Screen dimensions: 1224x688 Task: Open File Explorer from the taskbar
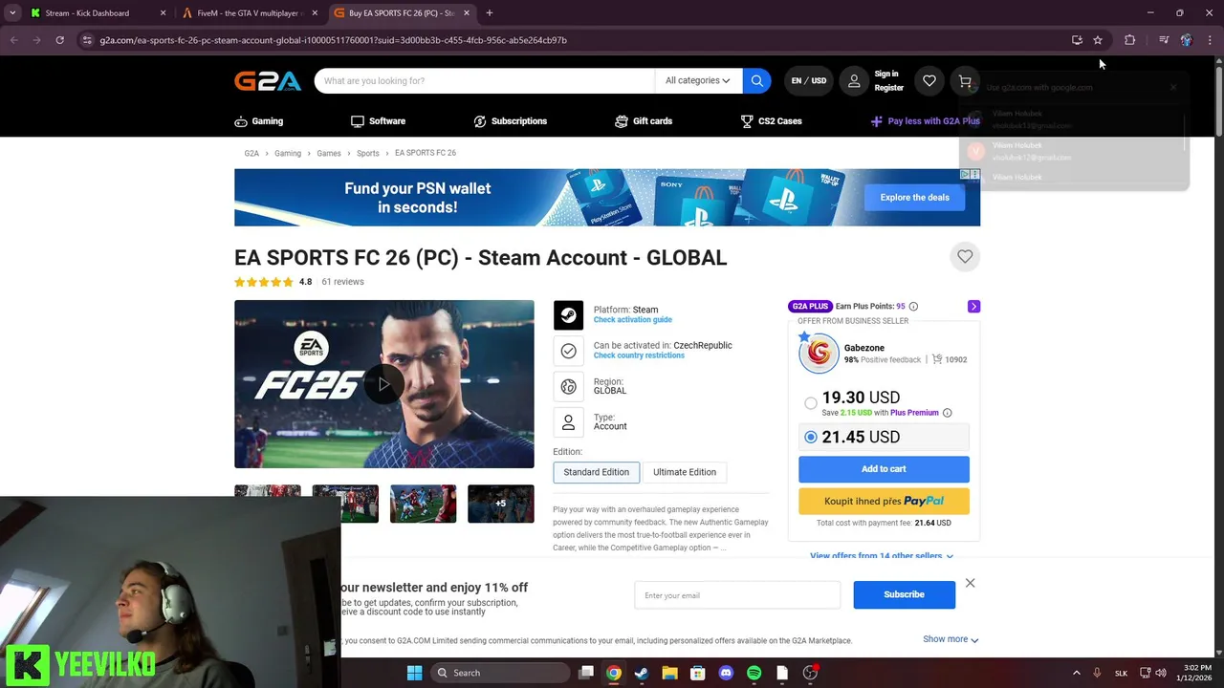point(669,673)
